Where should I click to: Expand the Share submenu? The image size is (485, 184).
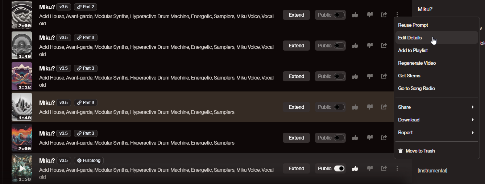click(436, 107)
